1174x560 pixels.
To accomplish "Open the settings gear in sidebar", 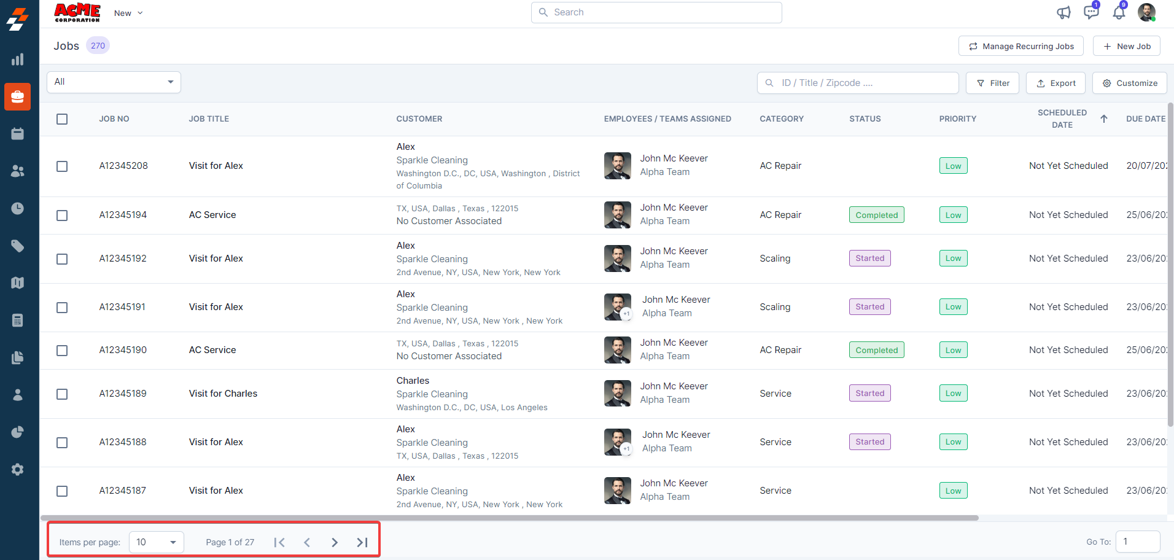I will [17, 469].
